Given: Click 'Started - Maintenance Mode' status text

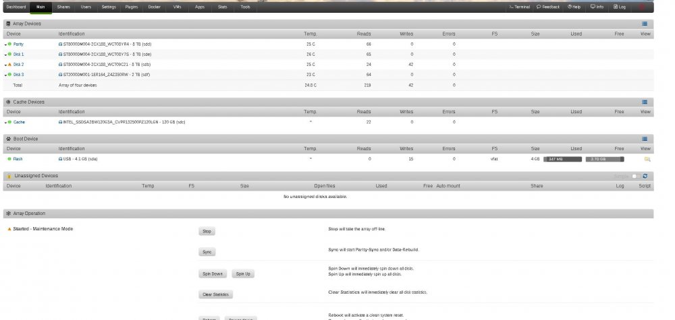Looking at the screenshot, I should tap(43, 229).
